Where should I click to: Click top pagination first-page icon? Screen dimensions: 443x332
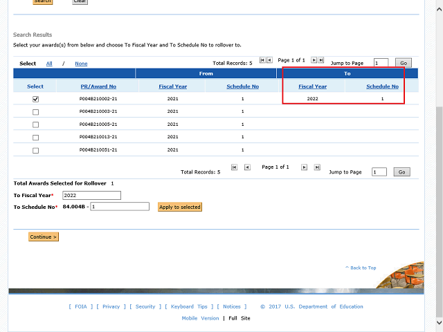point(262,60)
